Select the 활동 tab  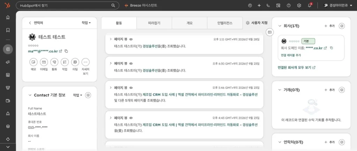(x=119, y=23)
